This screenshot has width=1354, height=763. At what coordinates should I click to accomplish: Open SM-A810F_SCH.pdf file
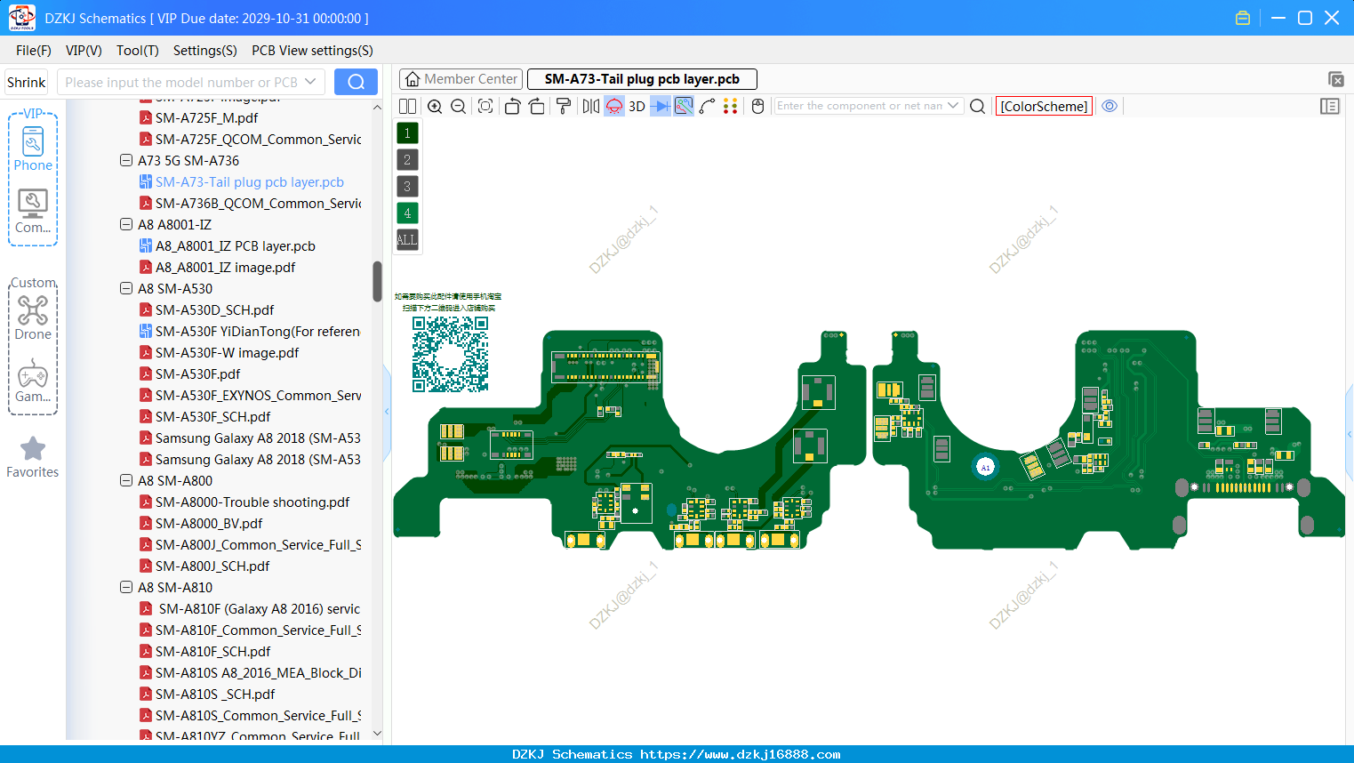pyautogui.click(x=205, y=652)
